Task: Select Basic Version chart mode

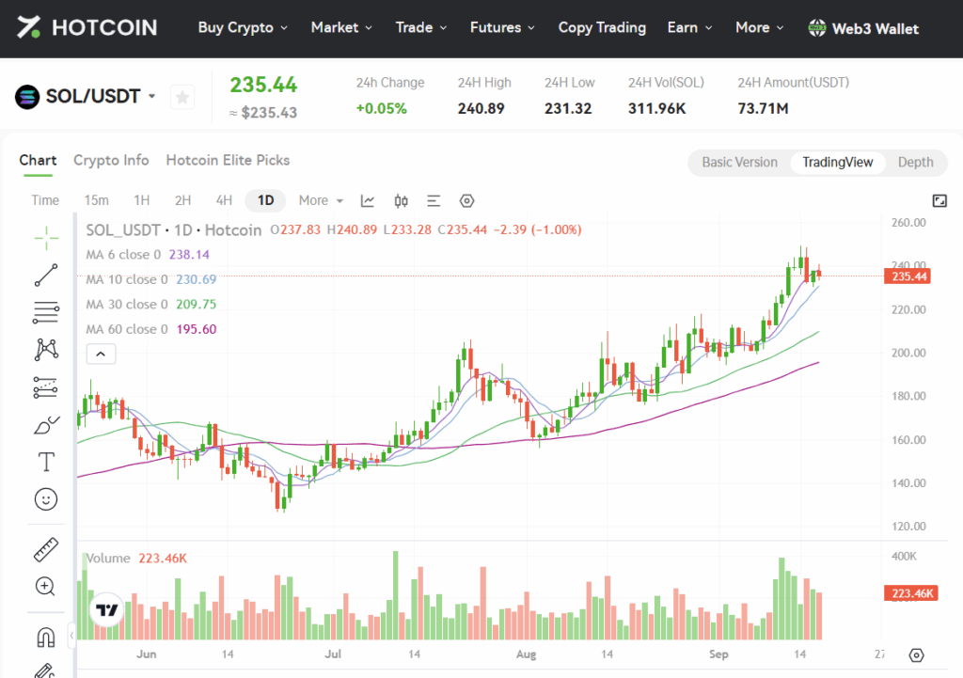Action: coord(739,162)
